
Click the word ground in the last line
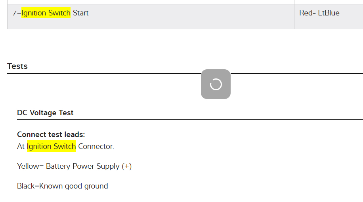[96, 186]
